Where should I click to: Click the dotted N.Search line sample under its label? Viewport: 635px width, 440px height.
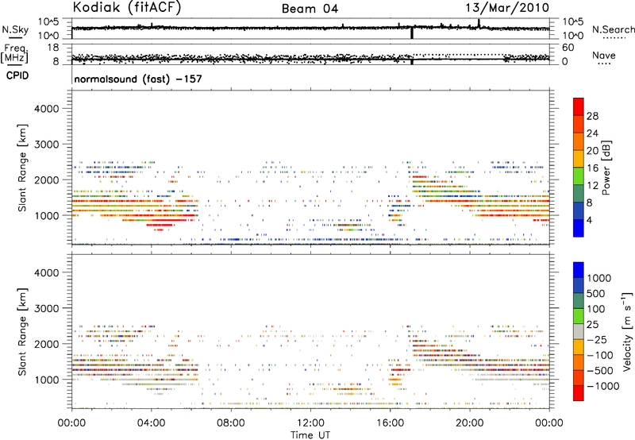[614, 37]
